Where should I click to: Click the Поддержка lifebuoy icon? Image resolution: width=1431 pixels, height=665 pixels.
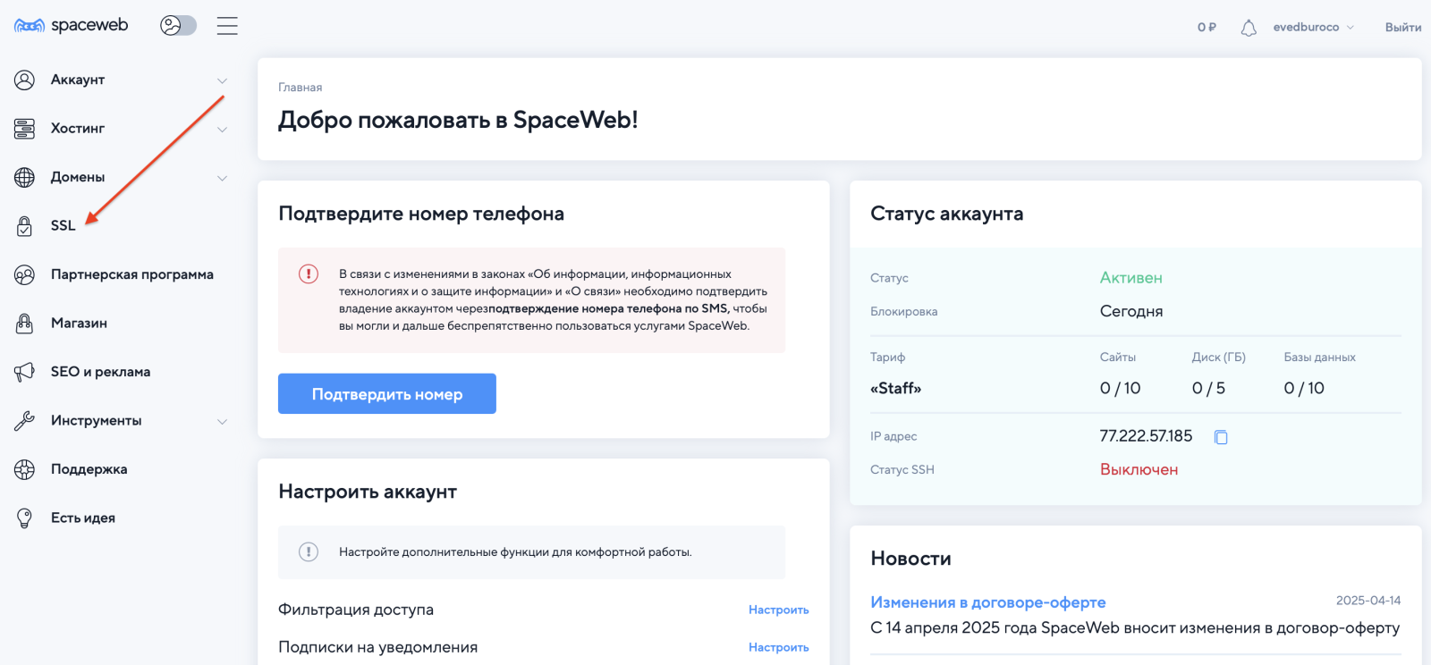click(24, 469)
